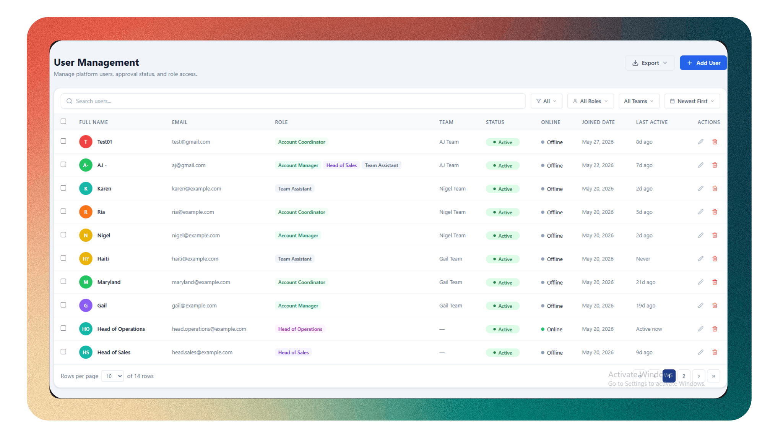Open edit for Karen
783x440 pixels.
(x=700, y=188)
